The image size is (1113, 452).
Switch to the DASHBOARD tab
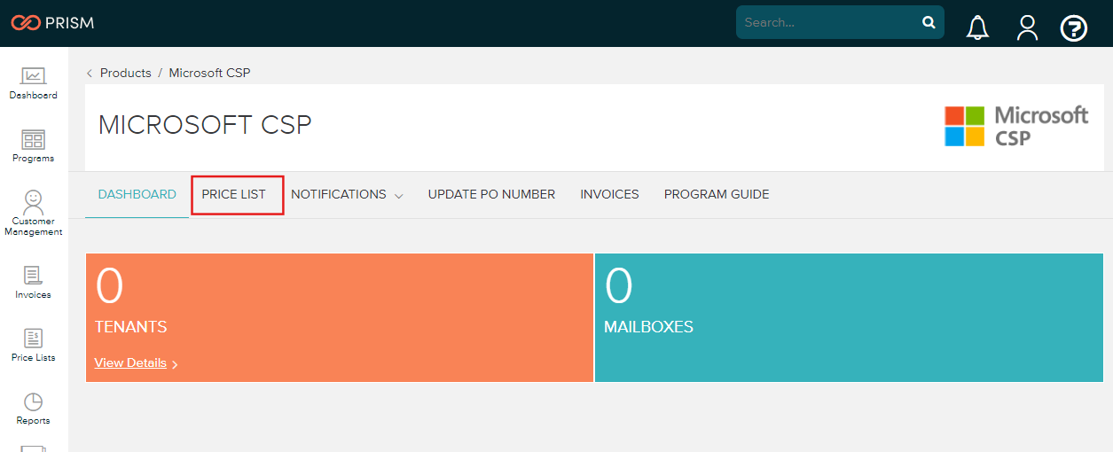(x=137, y=195)
